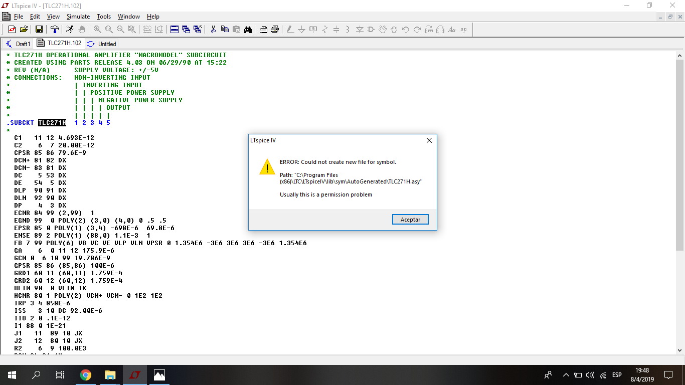Close the LTspice IV error dialog
This screenshot has height=385, width=685.
[429, 140]
